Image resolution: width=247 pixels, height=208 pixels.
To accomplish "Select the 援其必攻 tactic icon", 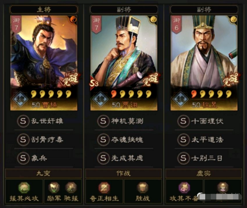I will click(x=24, y=188).
